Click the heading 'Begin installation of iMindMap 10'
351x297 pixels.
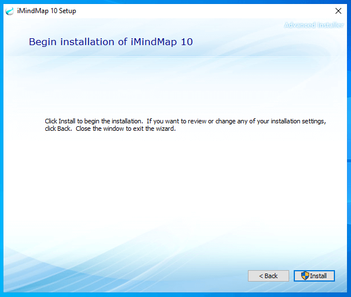[x=111, y=42]
